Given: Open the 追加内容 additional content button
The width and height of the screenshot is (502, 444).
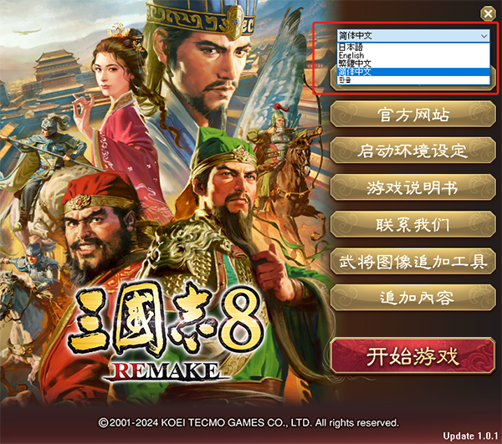Looking at the screenshot, I should click(x=412, y=298).
